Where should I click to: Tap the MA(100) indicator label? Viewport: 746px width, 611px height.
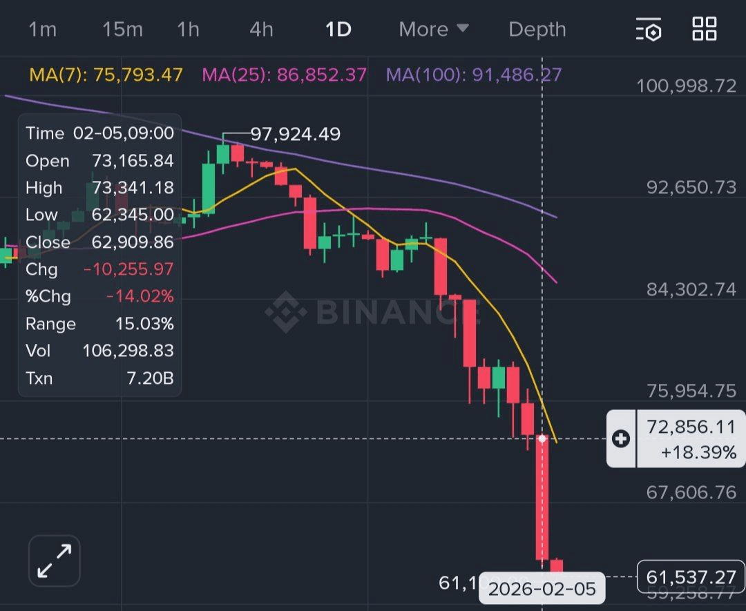(473, 75)
